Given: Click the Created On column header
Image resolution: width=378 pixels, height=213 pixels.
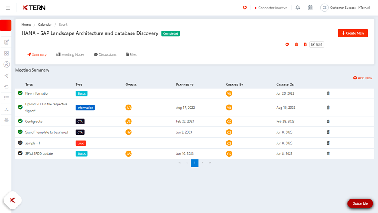Looking at the screenshot, I should coord(285,85).
